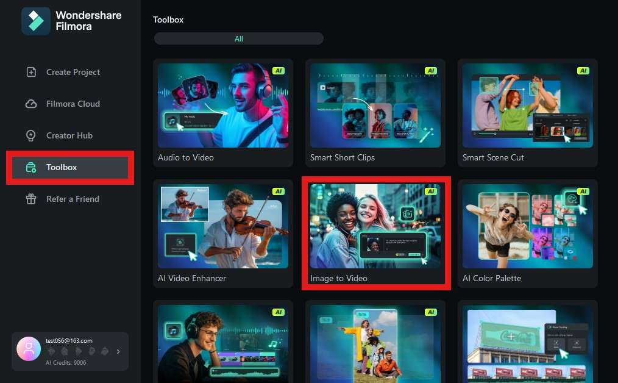The image size is (618, 383).
Task: Open the Audio to Video thumbnail
Action: (223, 106)
